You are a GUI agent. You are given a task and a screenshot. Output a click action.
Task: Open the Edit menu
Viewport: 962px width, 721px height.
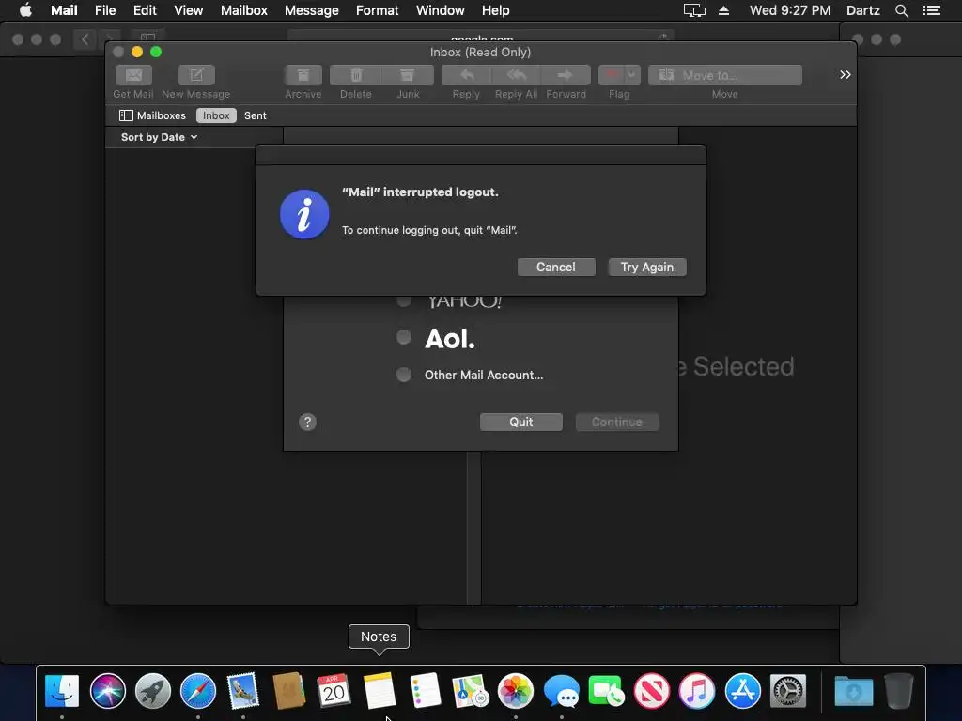[x=145, y=10]
